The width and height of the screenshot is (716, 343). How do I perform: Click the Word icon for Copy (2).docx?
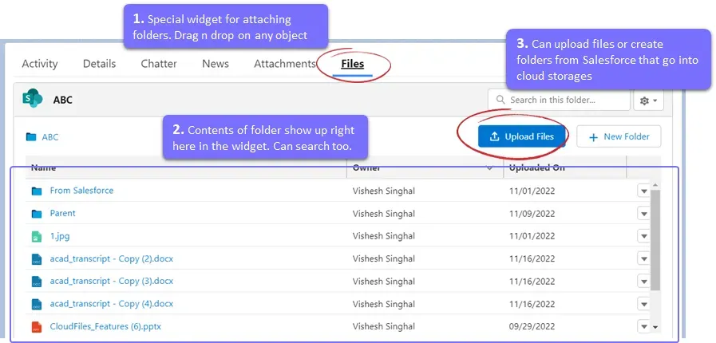[x=37, y=259]
